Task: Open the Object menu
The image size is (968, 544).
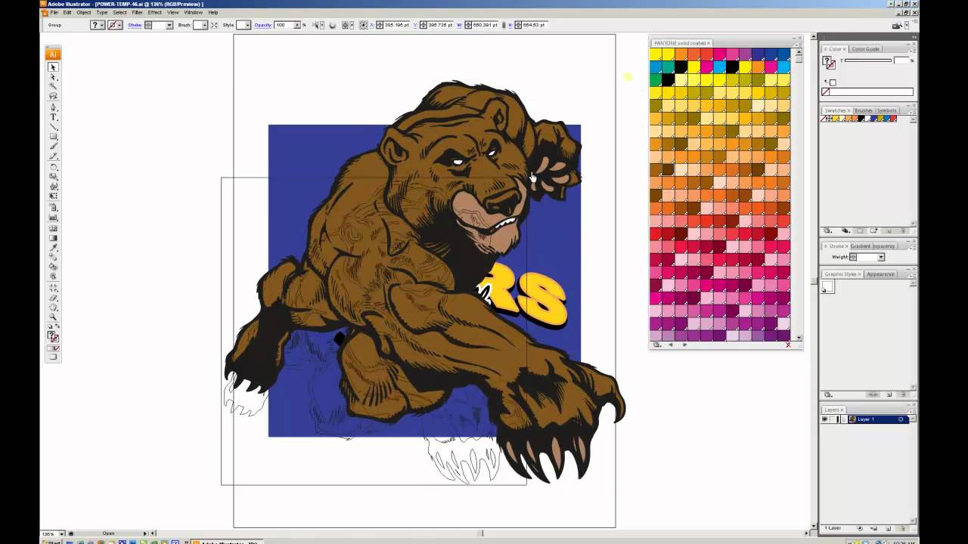Action: pos(84,12)
